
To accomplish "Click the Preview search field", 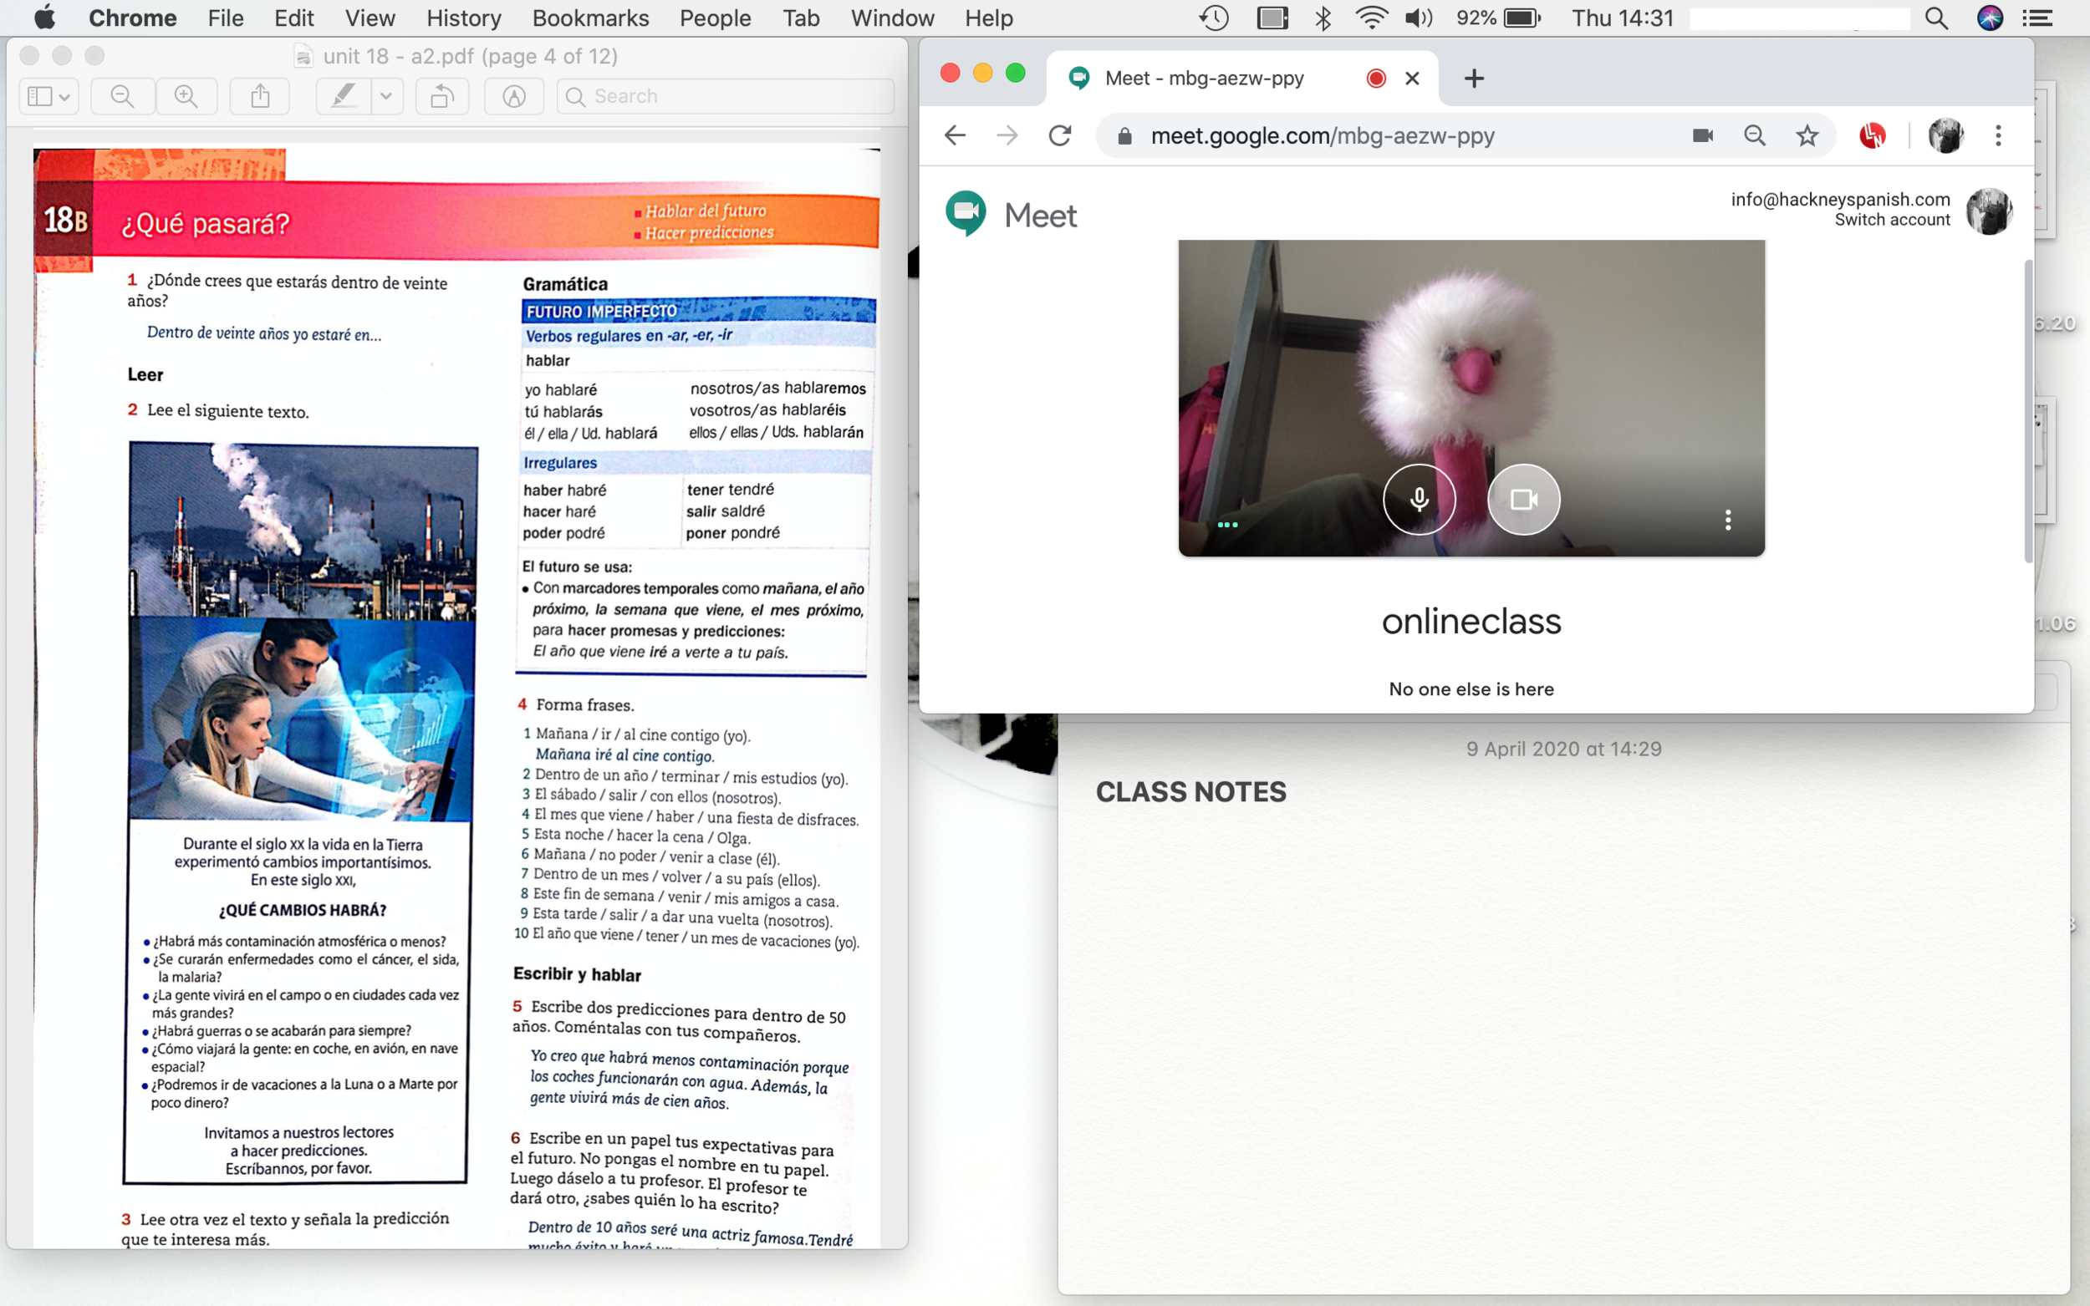I will (x=726, y=96).
